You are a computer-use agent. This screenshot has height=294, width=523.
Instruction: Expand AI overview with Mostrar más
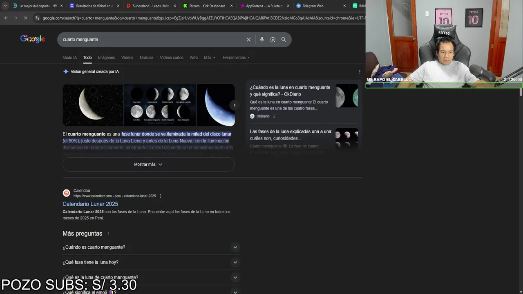click(148, 164)
